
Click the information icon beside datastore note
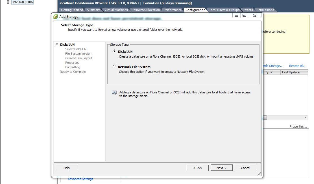point(114,93)
